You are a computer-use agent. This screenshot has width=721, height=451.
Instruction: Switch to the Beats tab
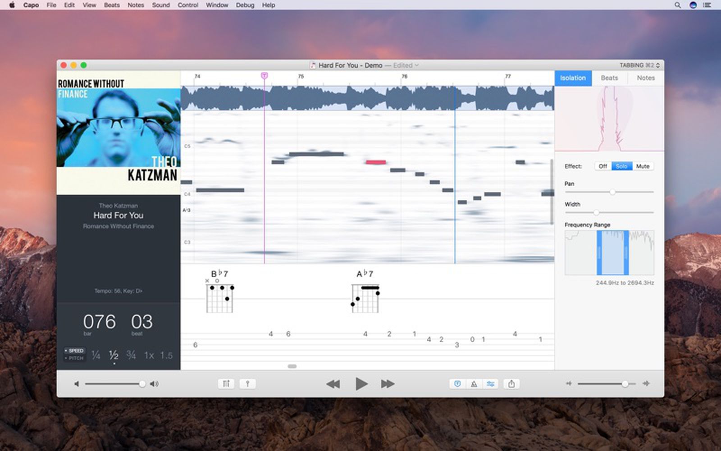(609, 78)
